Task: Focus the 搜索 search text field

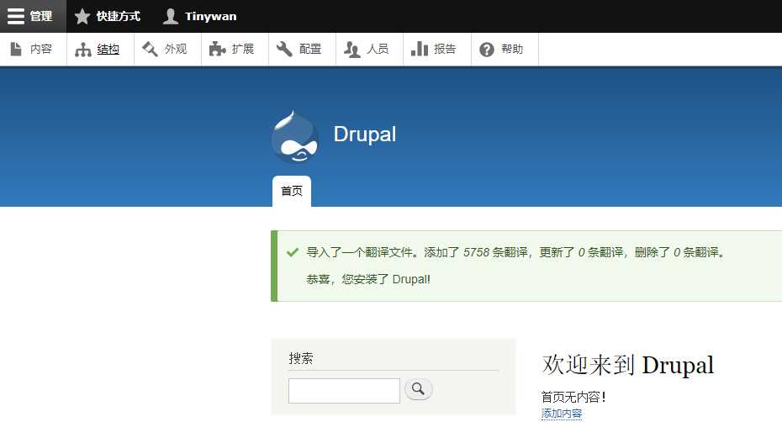Action: click(x=344, y=391)
